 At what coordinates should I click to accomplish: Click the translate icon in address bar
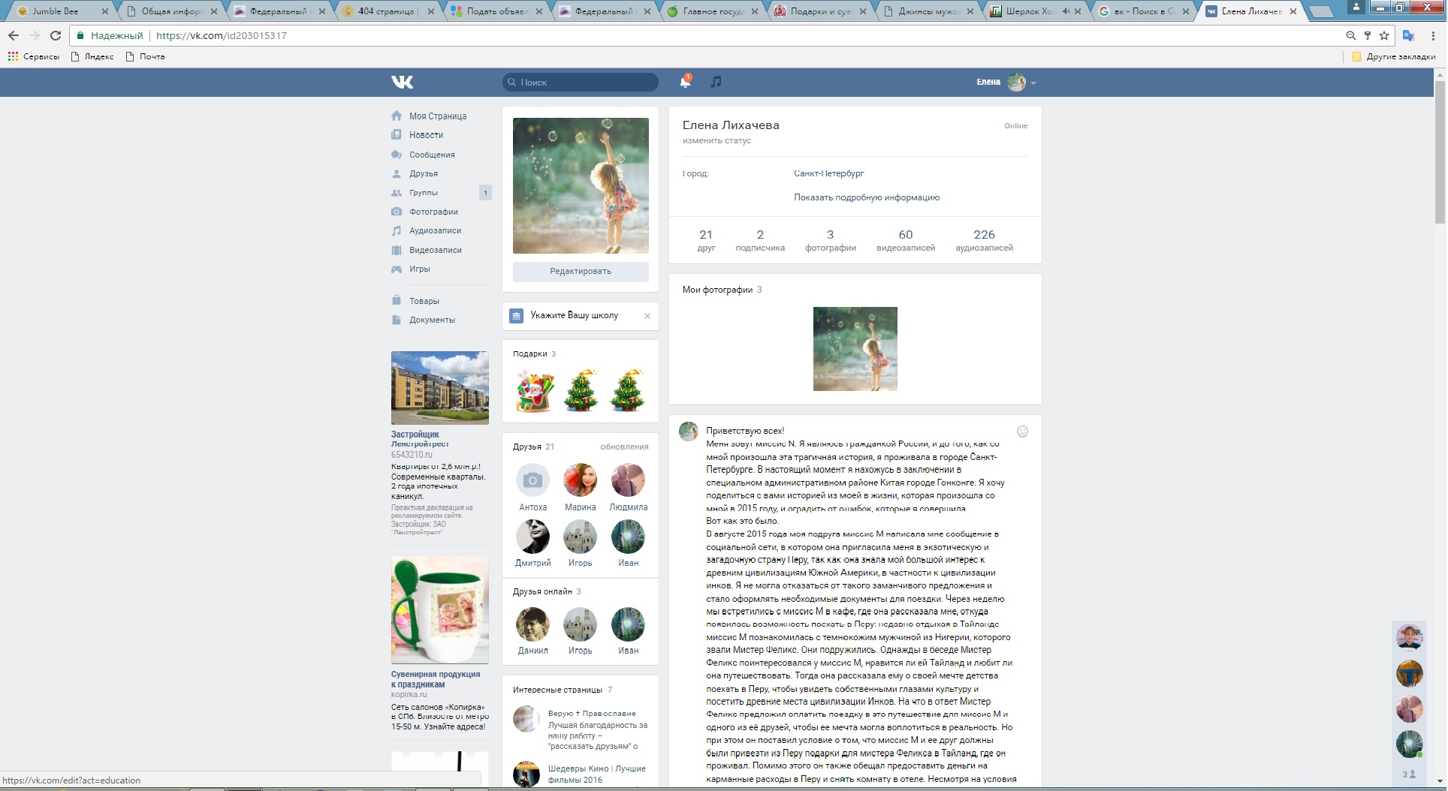tap(1409, 35)
